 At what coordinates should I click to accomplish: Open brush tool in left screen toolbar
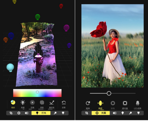pyautogui.click(x=63, y=113)
